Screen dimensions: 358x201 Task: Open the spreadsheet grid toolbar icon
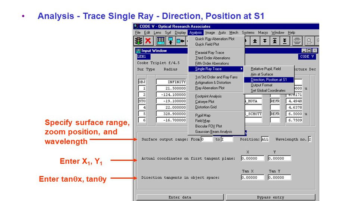click(160, 41)
